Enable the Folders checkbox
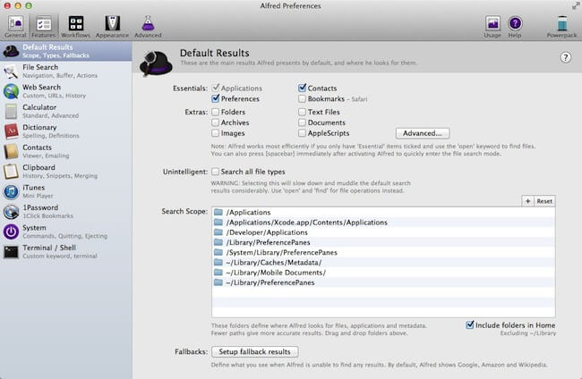The width and height of the screenshot is (582, 379). pos(215,112)
